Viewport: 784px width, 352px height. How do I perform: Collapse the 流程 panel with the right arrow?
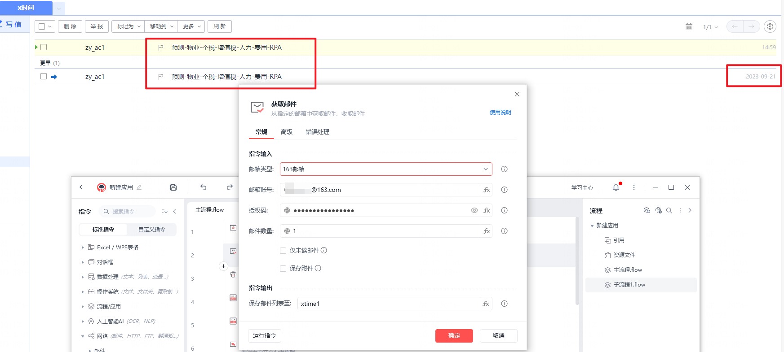[x=690, y=210]
